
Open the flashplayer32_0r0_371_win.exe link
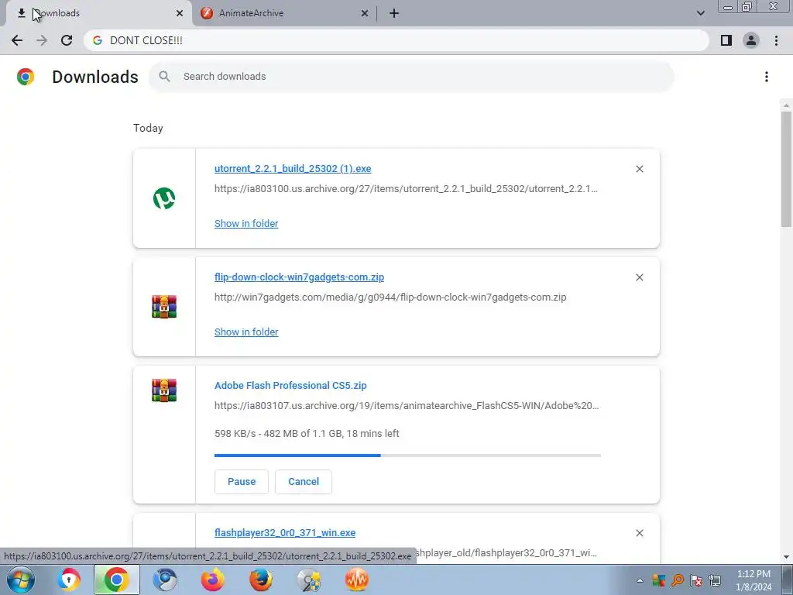point(285,533)
